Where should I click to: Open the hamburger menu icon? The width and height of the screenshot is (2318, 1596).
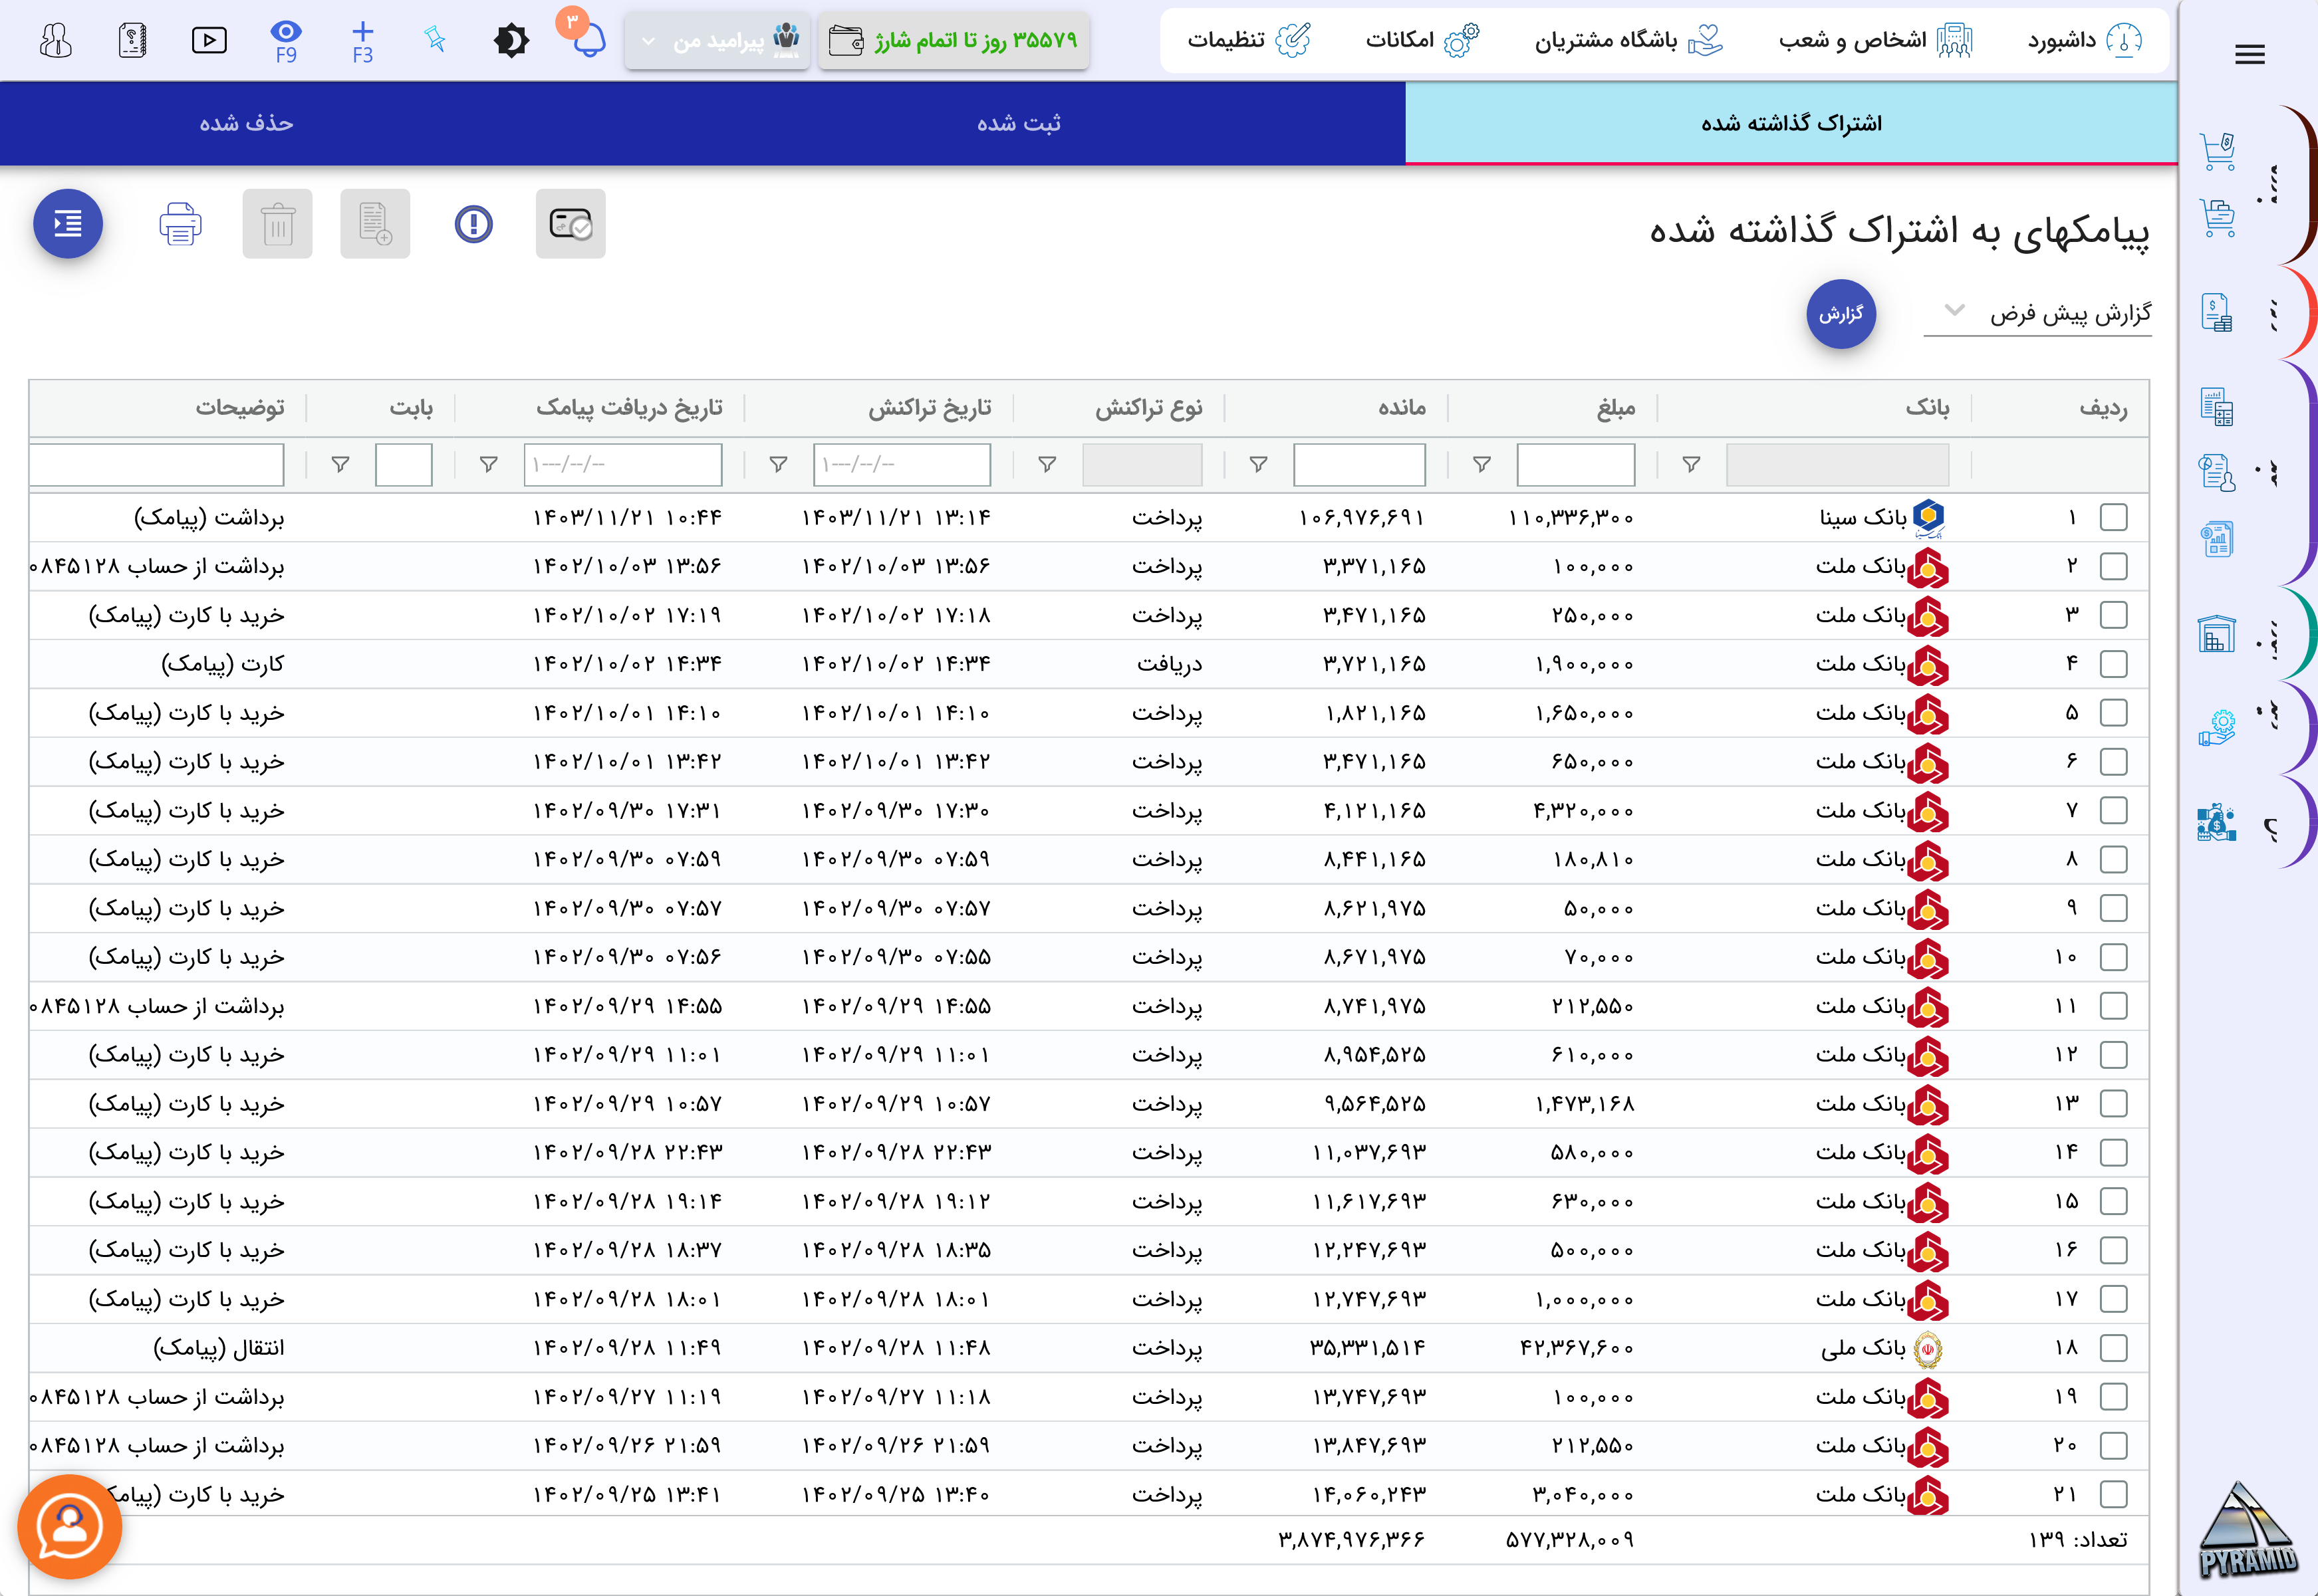click(x=2249, y=54)
